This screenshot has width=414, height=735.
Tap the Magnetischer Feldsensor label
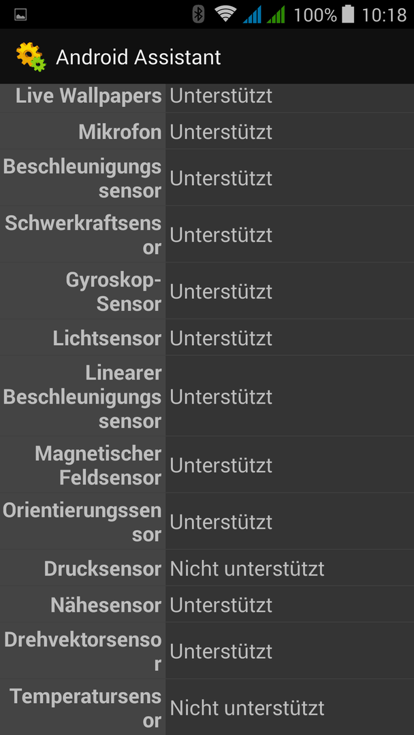coord(98,465)
